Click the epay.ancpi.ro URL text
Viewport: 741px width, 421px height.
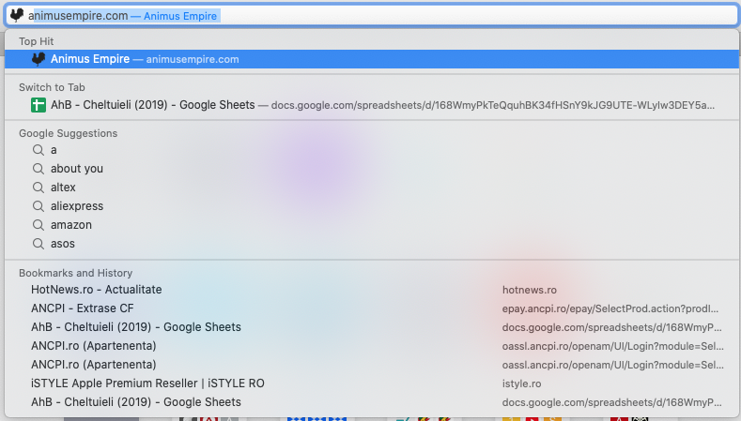pyautogui.click(x=610, y=308)
